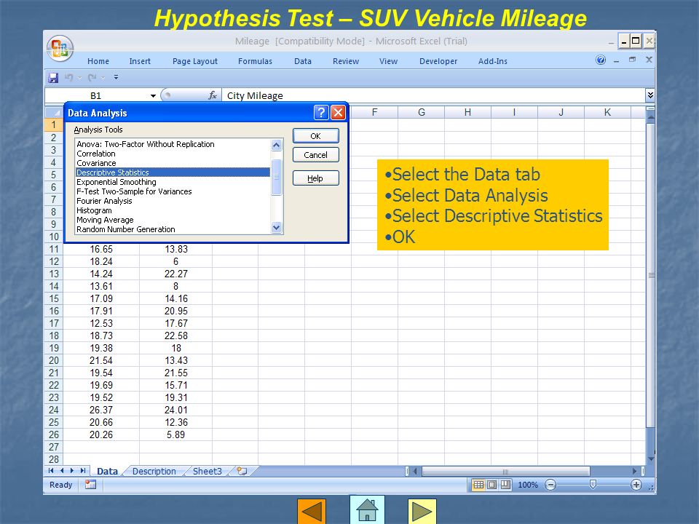Click the macro record icon in status bar
The height and width of the screenshot is (524, 699).
(90, 485)
